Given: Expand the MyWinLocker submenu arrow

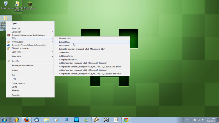Looking at the screenshot, I should point(52,42).
